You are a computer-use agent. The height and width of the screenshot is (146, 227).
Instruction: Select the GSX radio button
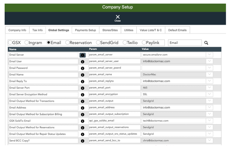pos(11,43)
